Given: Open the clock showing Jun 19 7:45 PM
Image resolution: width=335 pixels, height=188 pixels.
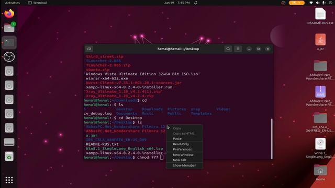Looking at the screenshot, I should [177, 3].
